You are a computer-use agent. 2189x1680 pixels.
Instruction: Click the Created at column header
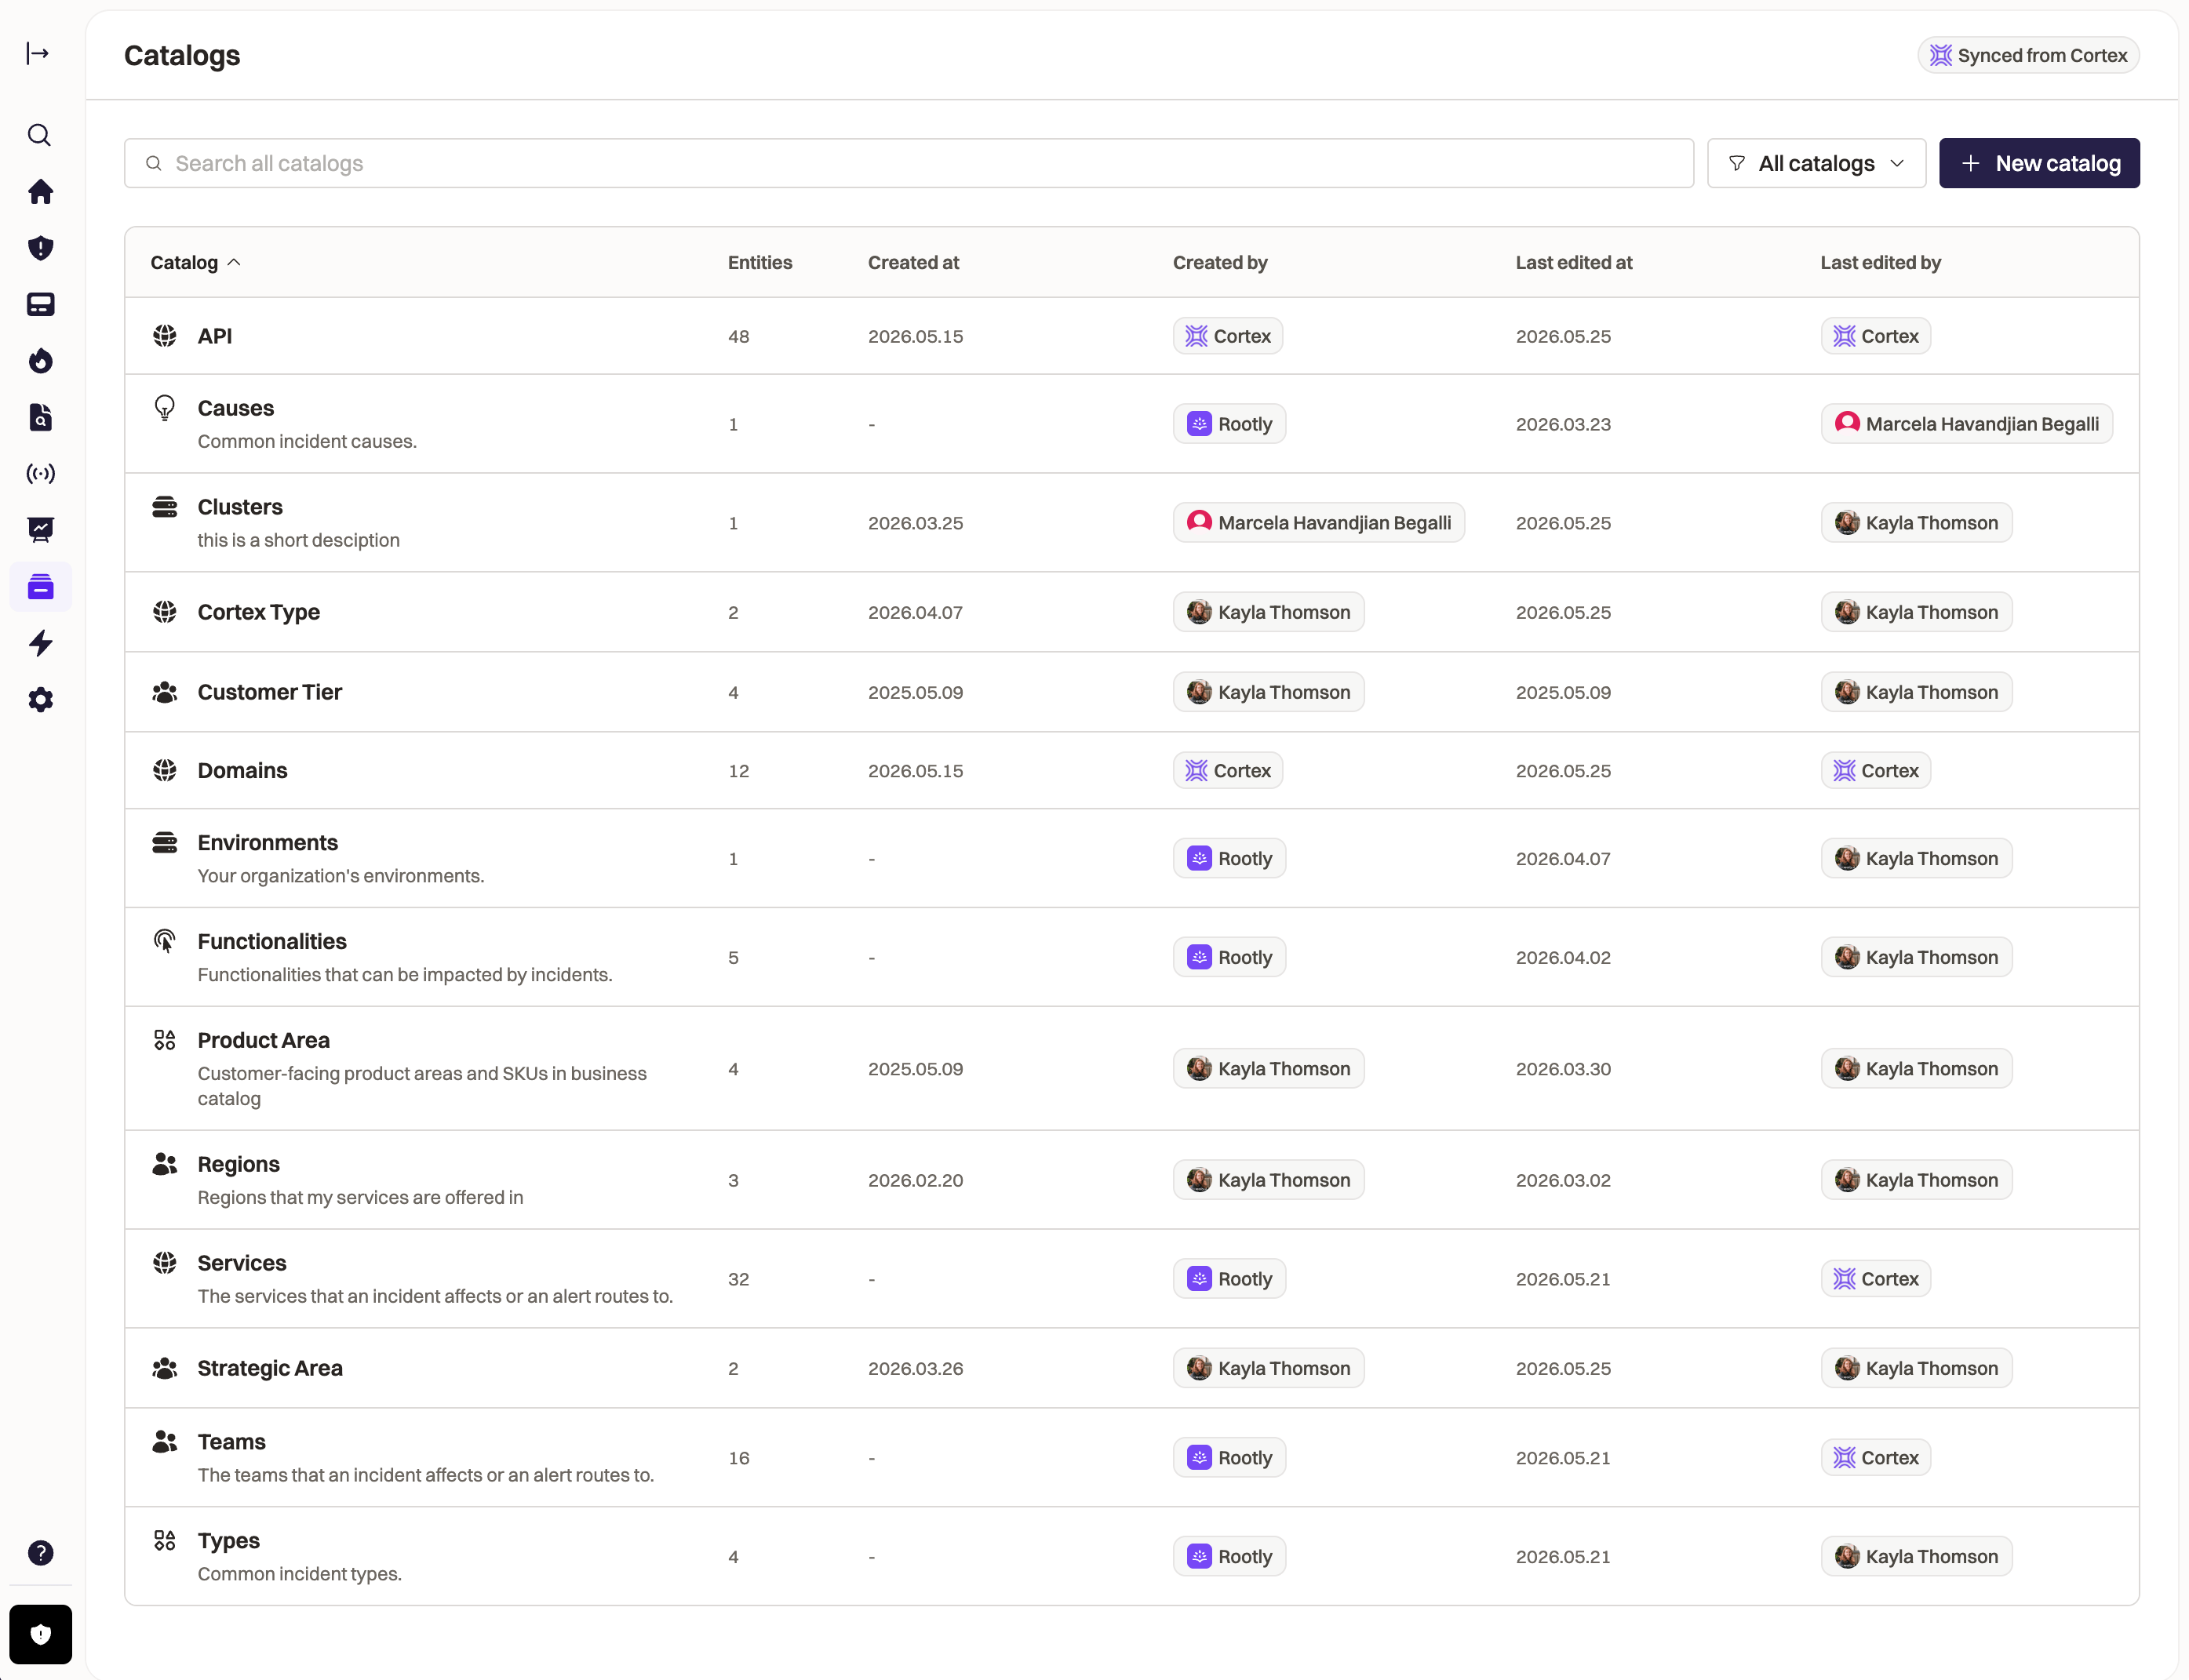click(912, 262)
